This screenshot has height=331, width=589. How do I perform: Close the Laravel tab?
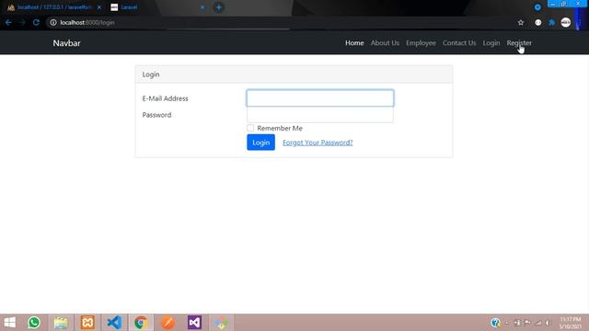tap(202, 7)
